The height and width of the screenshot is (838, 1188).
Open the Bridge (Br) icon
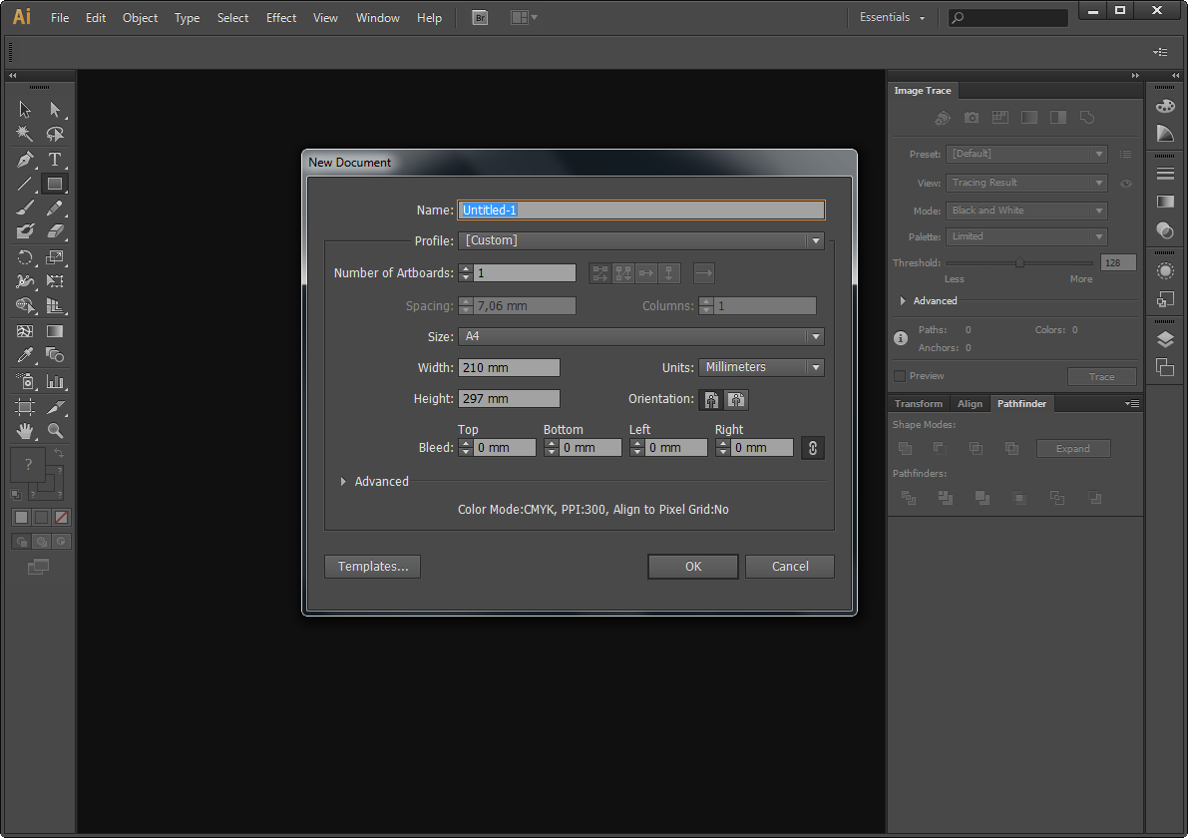click(x=480, y=17)
